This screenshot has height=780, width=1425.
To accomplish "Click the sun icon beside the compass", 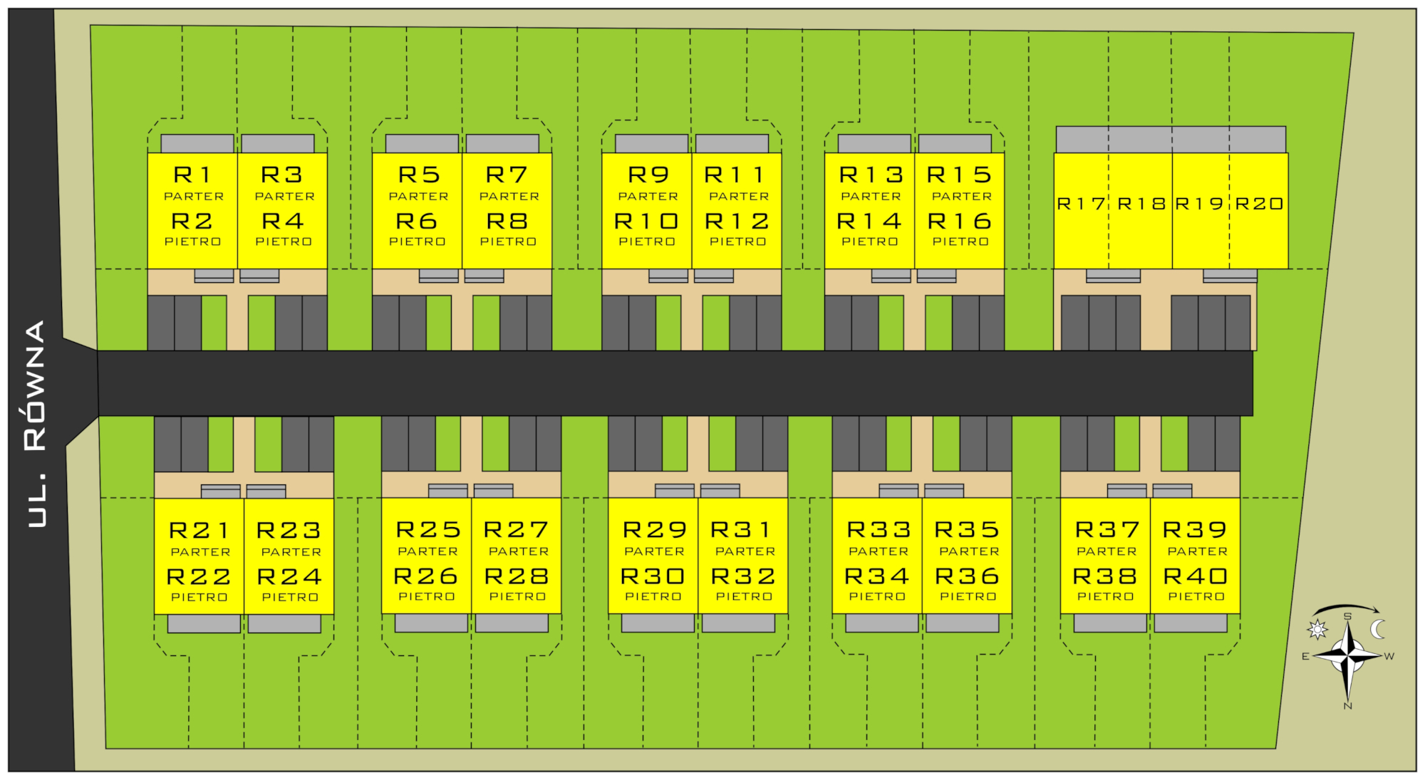I will click(1317, 630).
